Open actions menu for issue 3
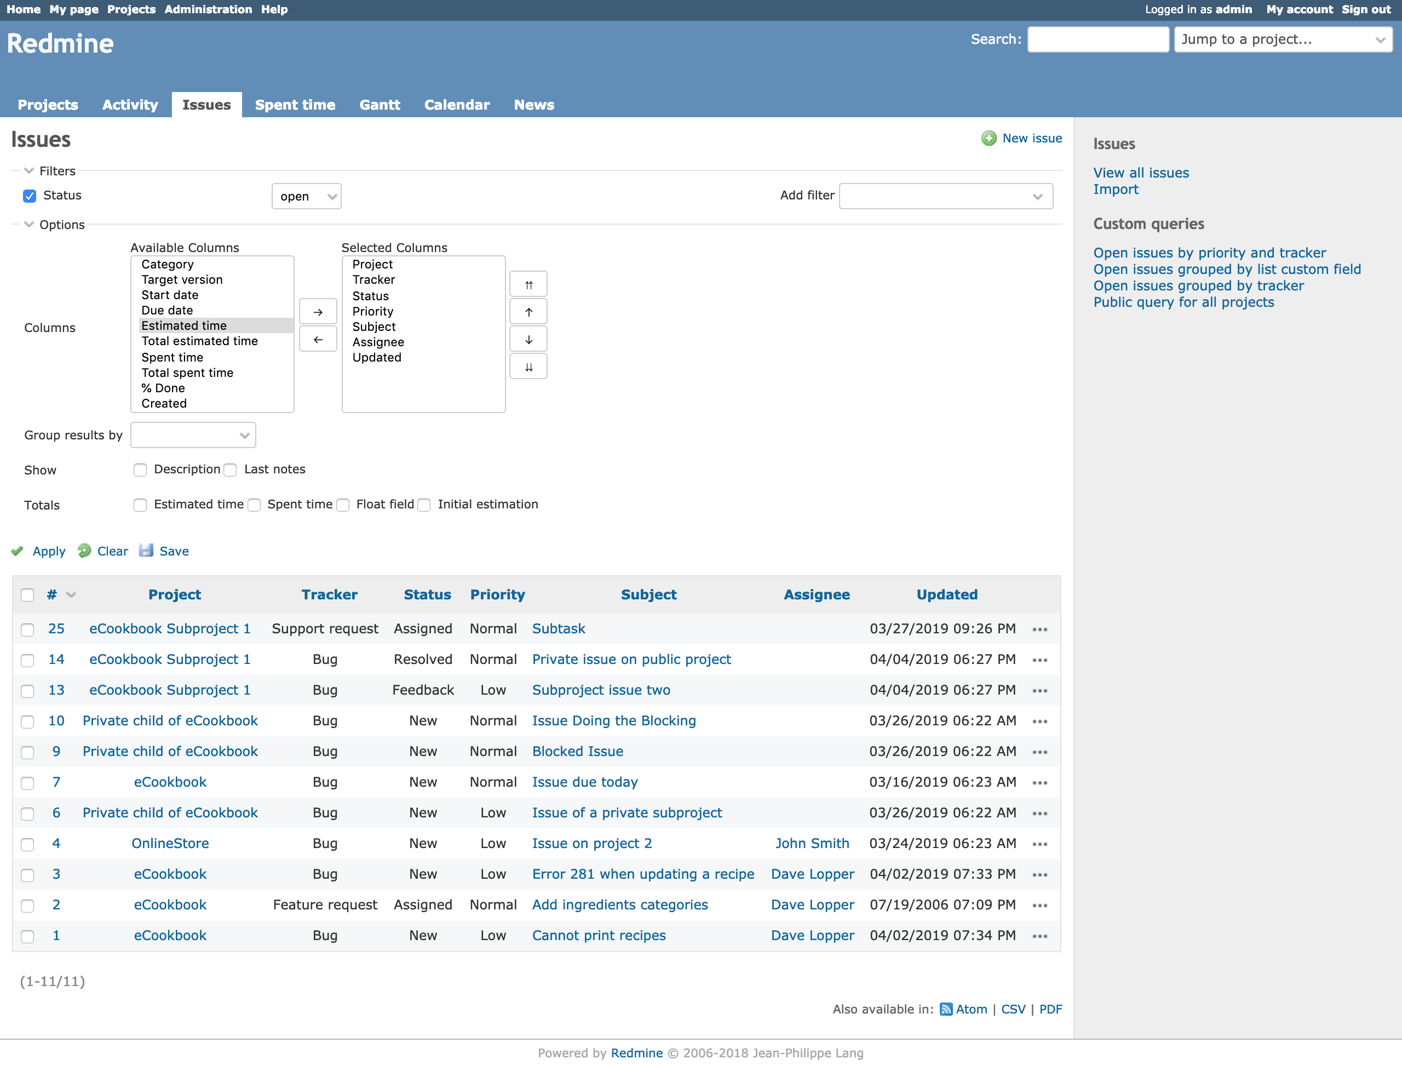The image size is (1402, 1065). (x=1039, y=875)
